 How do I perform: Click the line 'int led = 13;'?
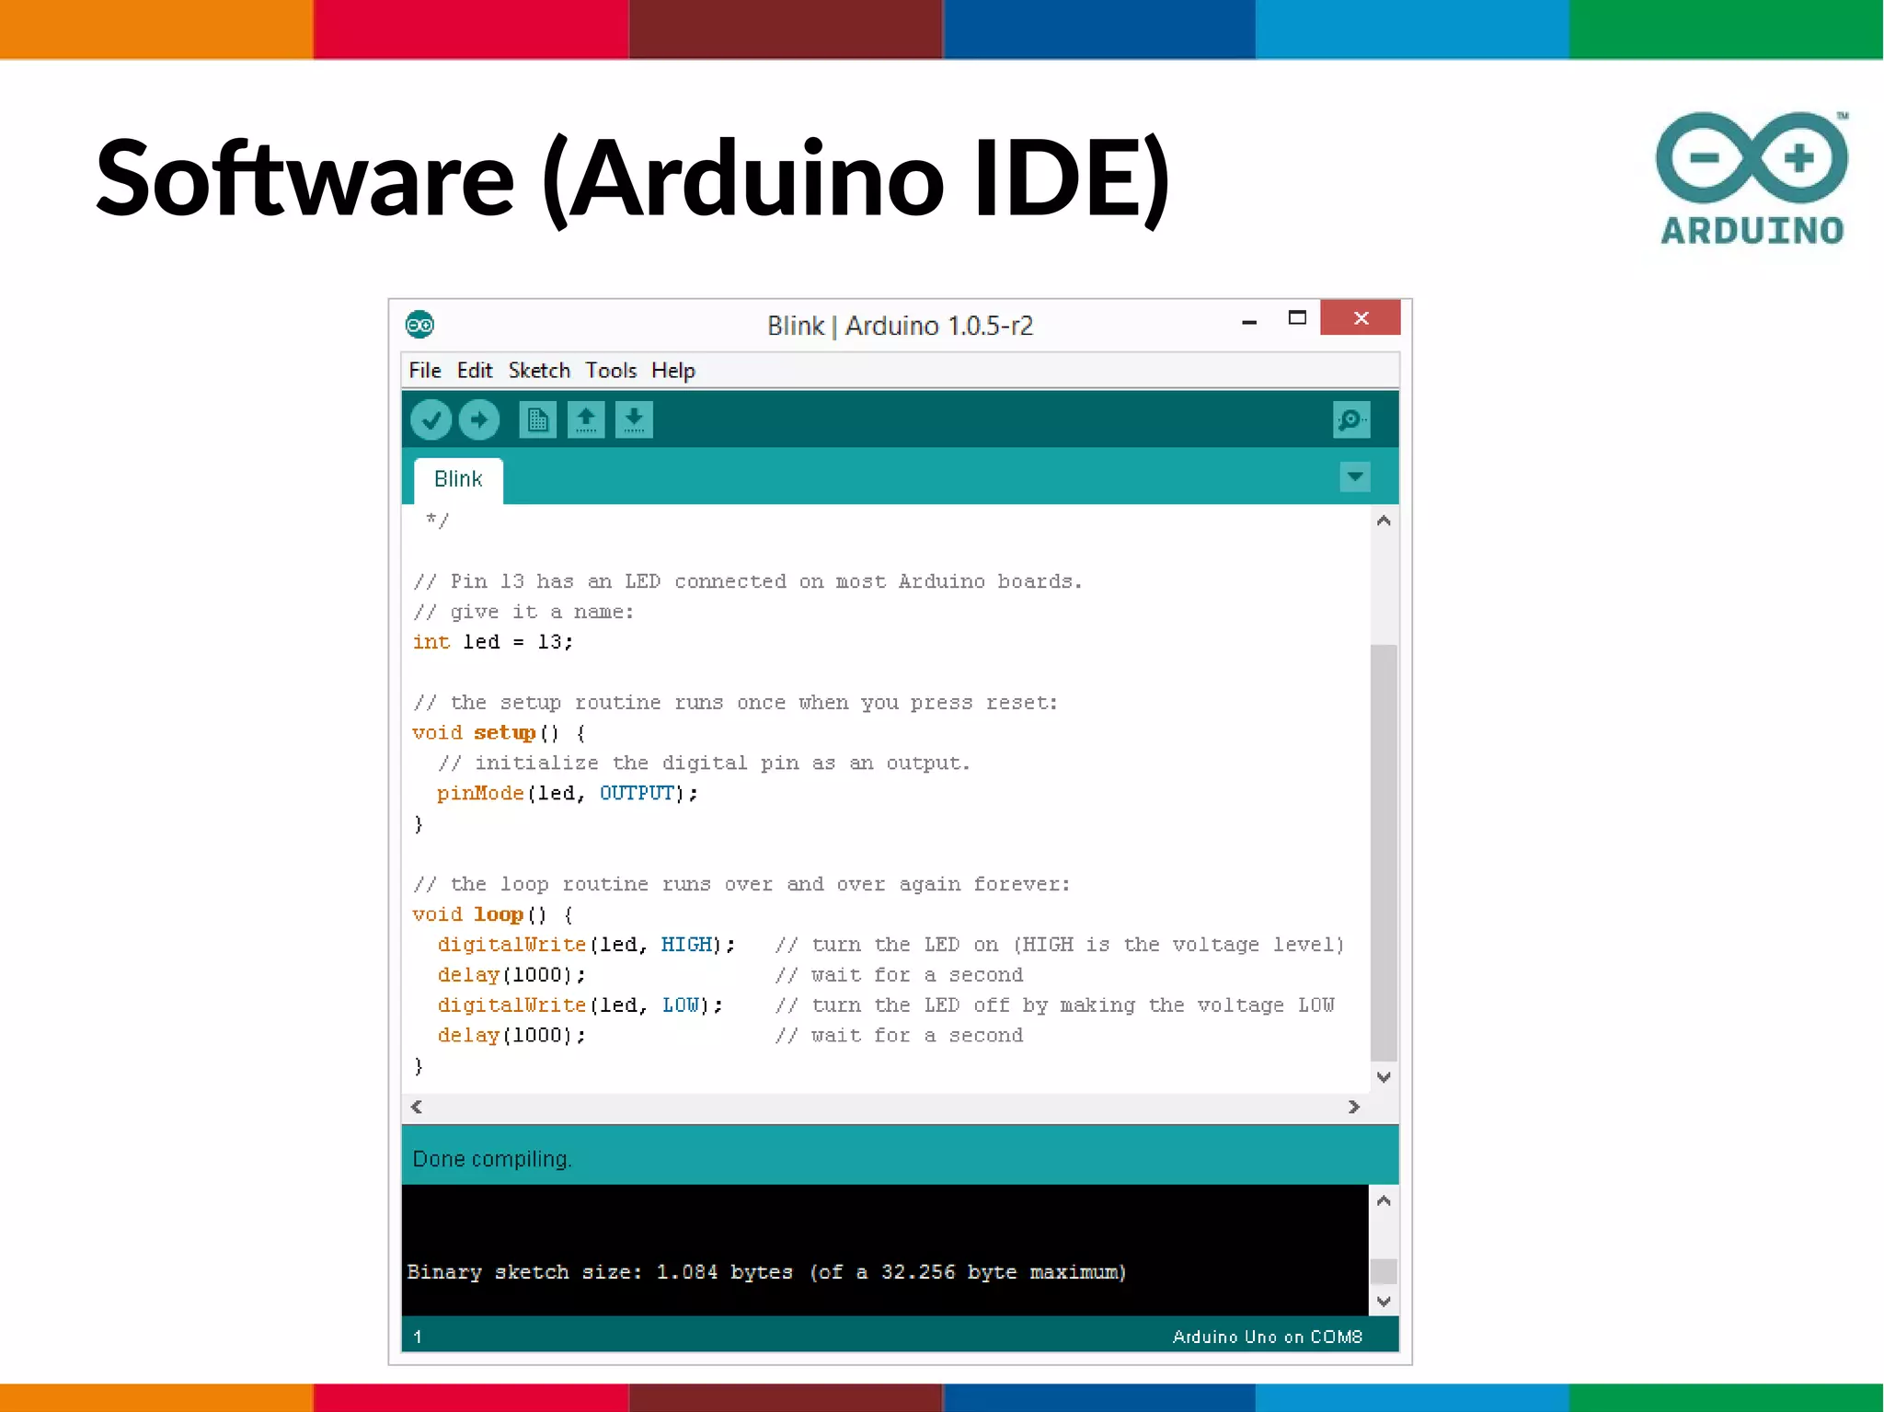(493, 642)
